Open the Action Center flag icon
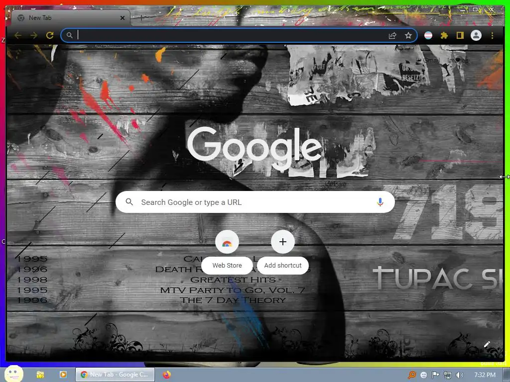Viewport: 510px width, 382px height. [x=435, y=375]
